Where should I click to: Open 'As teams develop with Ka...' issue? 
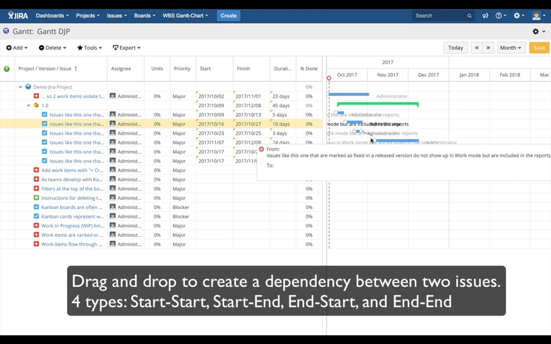72,180
